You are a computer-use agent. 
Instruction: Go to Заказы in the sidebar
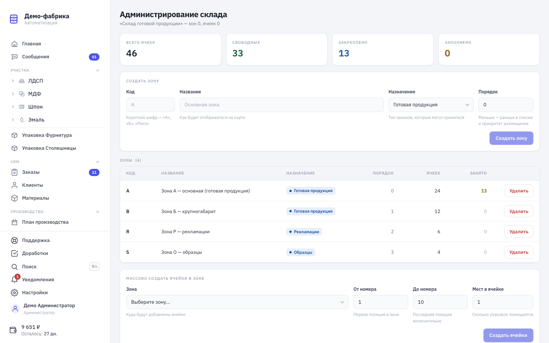coord(55,172)
